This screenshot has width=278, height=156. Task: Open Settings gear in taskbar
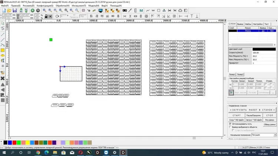pos(115,152)
